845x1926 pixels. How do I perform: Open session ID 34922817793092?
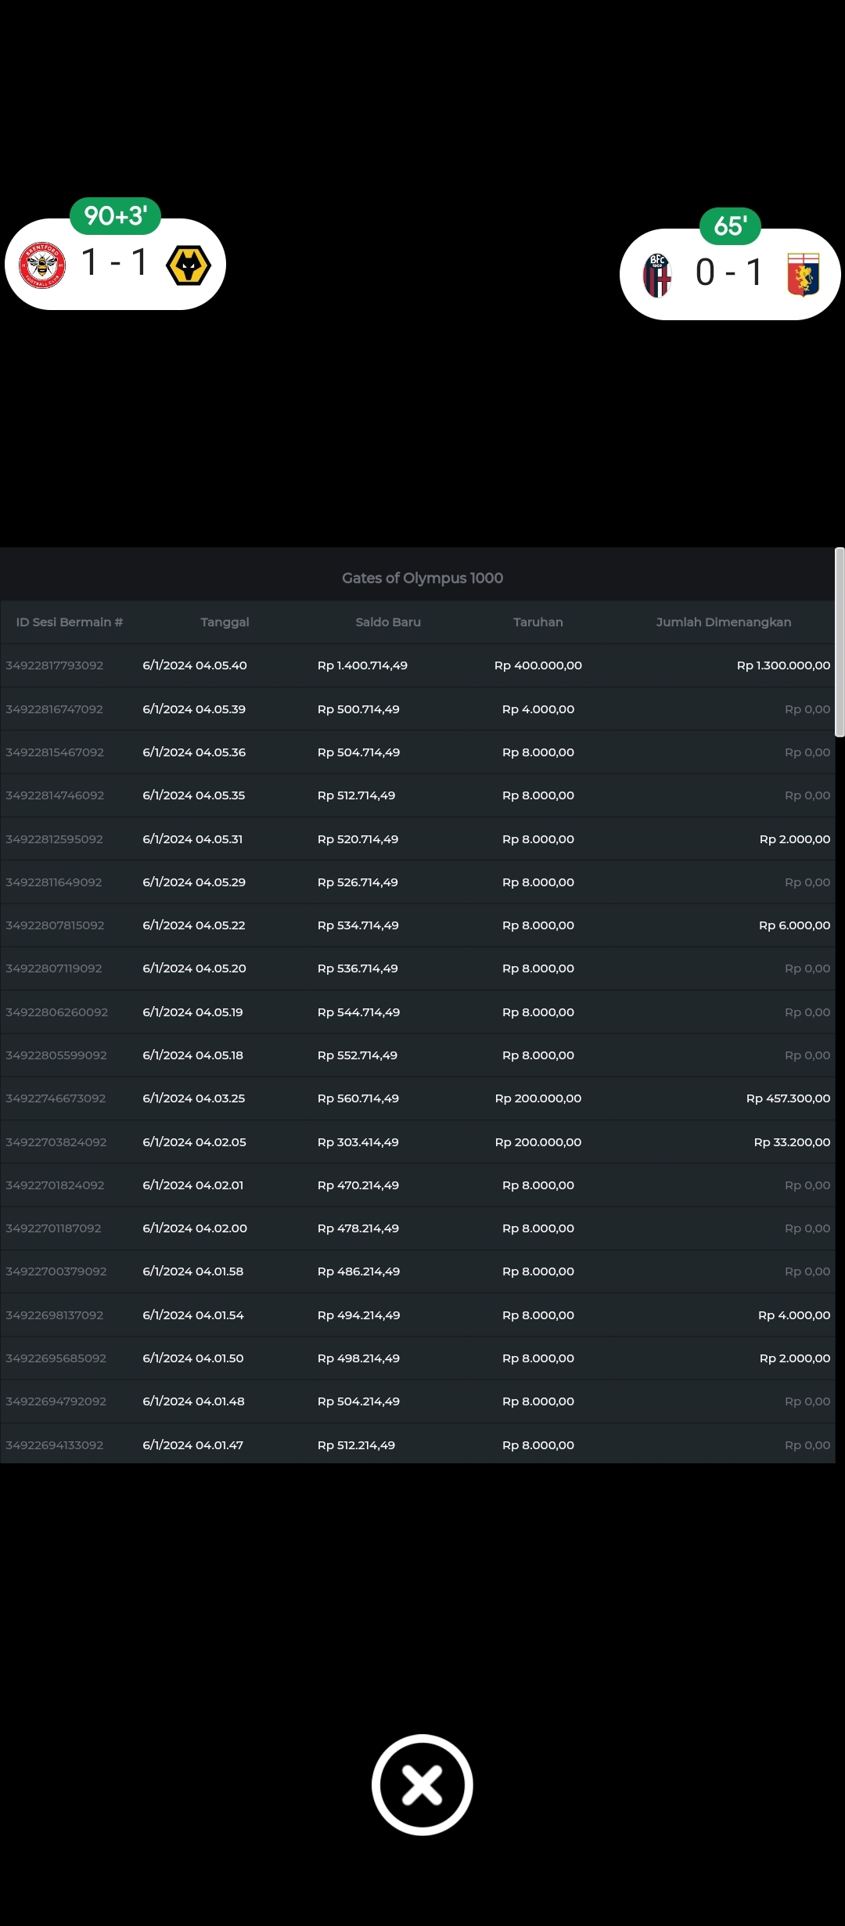(x=55, y=665)
